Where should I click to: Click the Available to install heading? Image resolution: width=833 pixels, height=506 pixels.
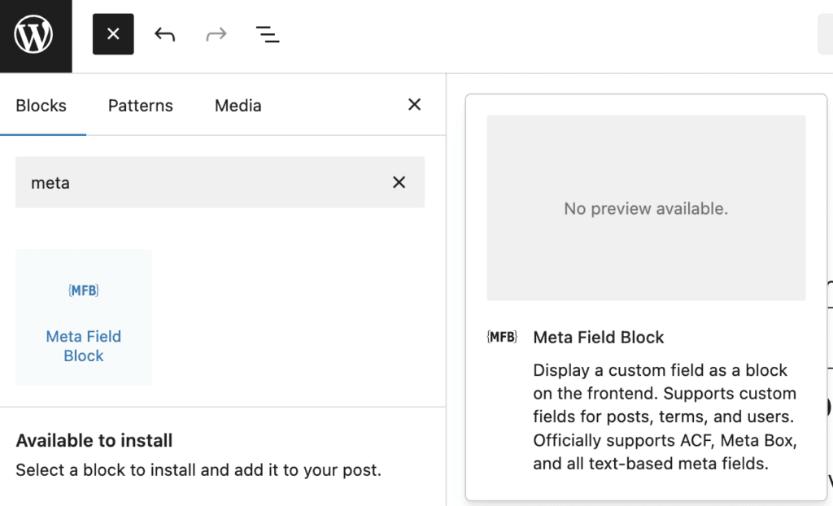[x=94, y=440]
